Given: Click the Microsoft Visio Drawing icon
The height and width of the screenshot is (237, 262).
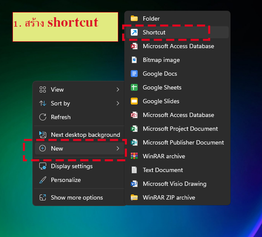Looking at the screenshot, I should (134, 183).
